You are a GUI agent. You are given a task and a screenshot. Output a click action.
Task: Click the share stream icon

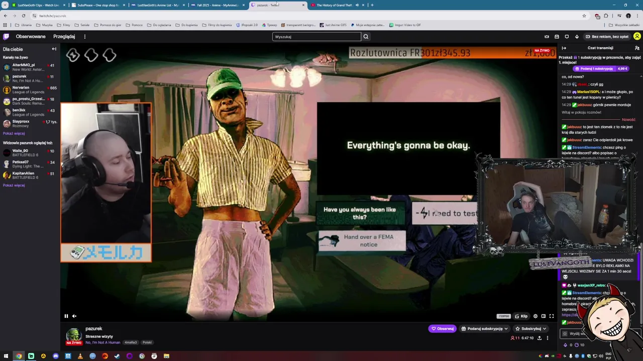click(x=540, y=338)
